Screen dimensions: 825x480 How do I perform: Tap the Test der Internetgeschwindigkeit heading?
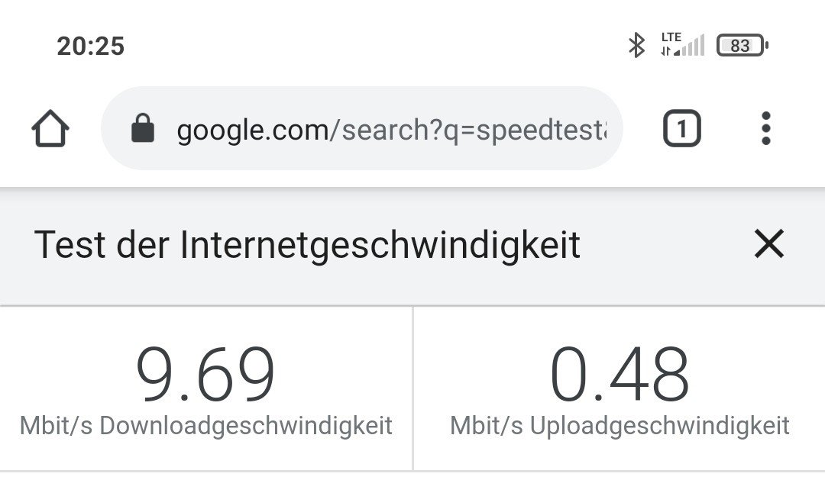pos(307,246)
